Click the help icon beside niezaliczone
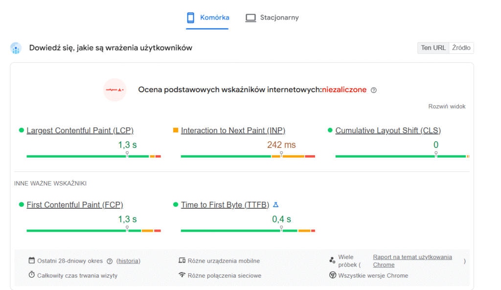The height and width of the screenshot is (290, 501). click(x=374, y=90)
